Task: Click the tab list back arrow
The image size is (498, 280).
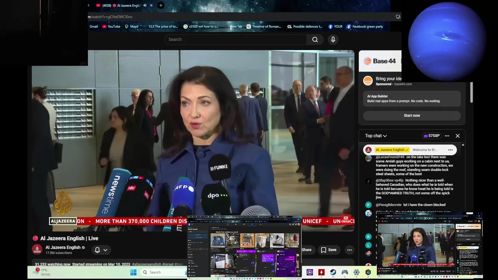Action: [89, 5]
